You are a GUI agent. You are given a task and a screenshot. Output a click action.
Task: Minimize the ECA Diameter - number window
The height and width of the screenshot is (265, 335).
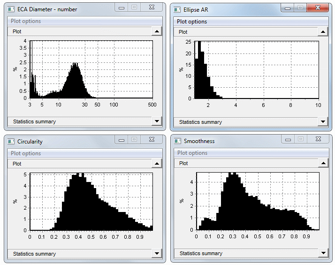pyautogui.click(x=122, y=8)
